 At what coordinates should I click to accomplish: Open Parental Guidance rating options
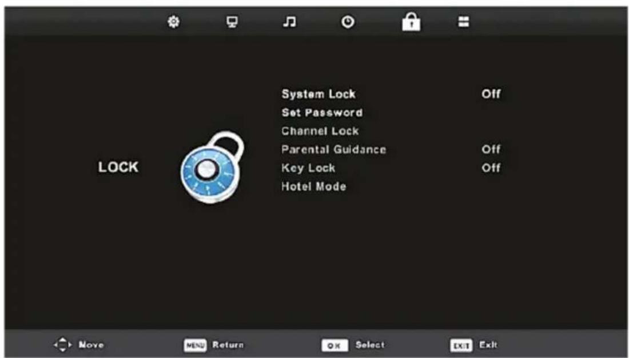[x=334, y=150]
